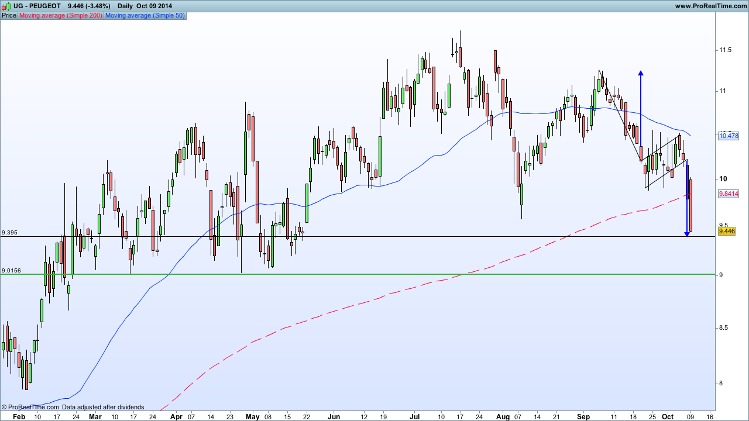The width and height of the screenshot is (749, 421).
Task: Click the Data adjusted after dividends note
Action: tap(103, 407)
